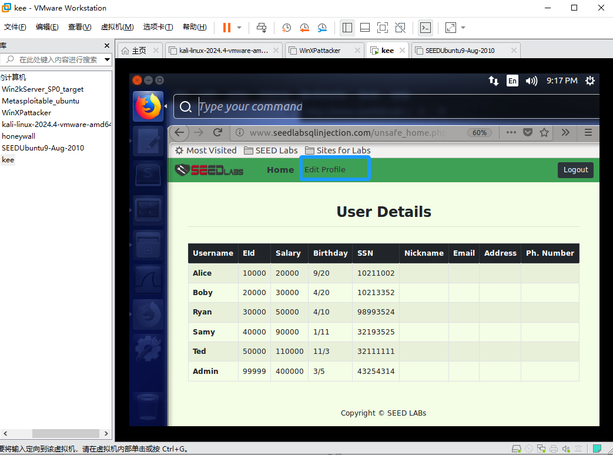Click the Edit Profile link
The image size is (613, 455).
point(325,170)
